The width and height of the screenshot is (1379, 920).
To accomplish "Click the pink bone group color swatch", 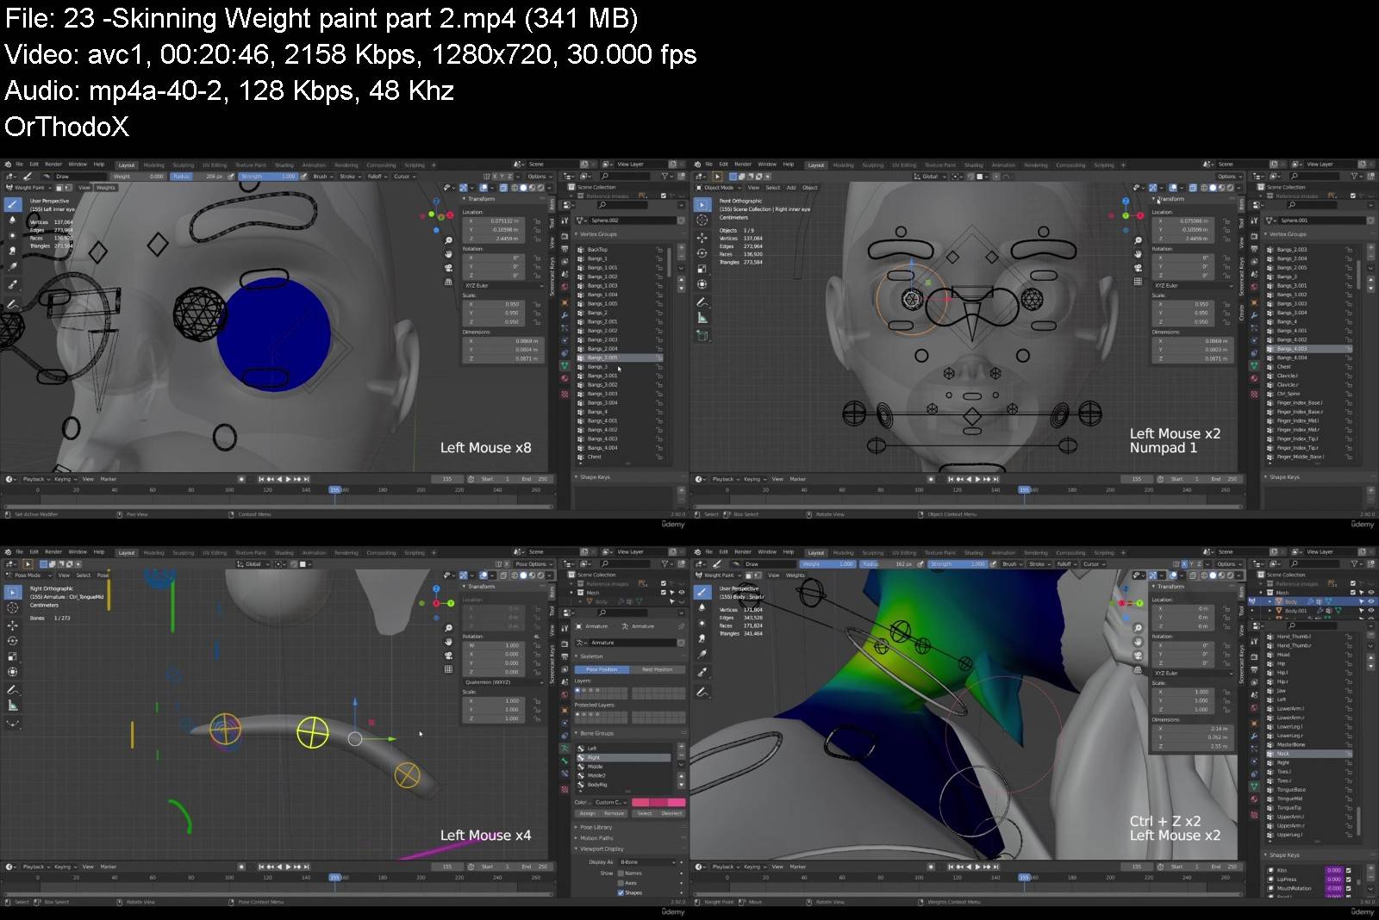I will click(658, 802).
